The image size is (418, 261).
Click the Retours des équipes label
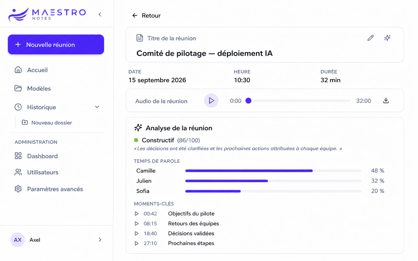coord(194,224)
